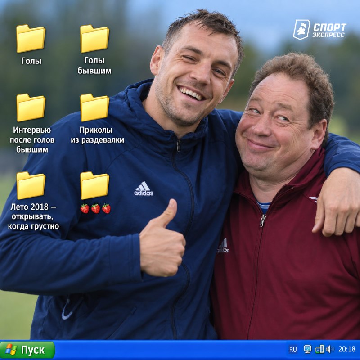Click the computer monitor tray icon

pos(307,349)
